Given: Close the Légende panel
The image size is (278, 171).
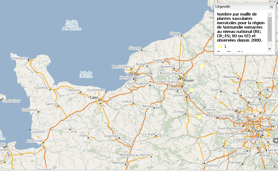Looking at the screenshot, I should pyautogui.click(x=271, y=7).
